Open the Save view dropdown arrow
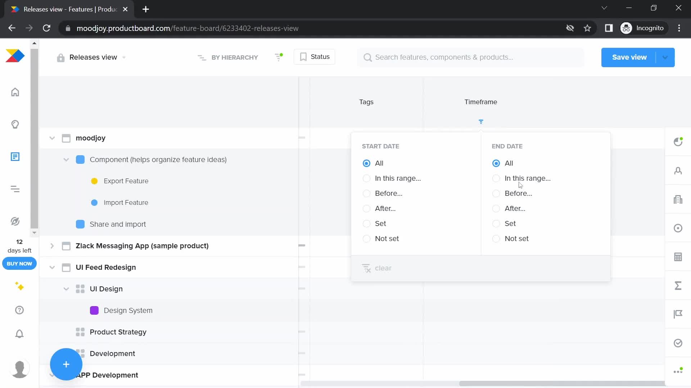The height and width of the screenshot is (388, 691). pos(665,57)
